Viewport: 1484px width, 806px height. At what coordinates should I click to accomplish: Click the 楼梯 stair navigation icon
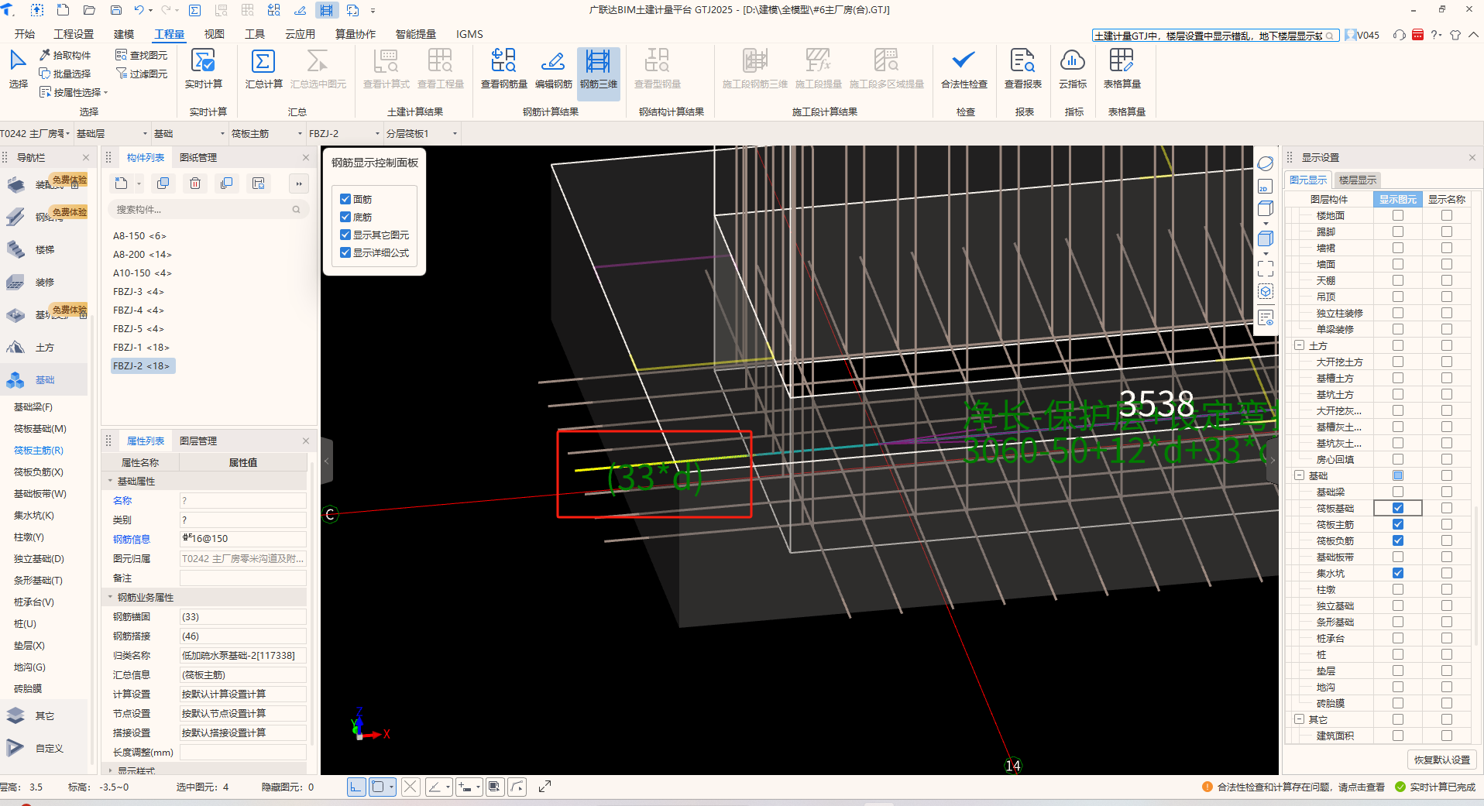tap(16, 250)
